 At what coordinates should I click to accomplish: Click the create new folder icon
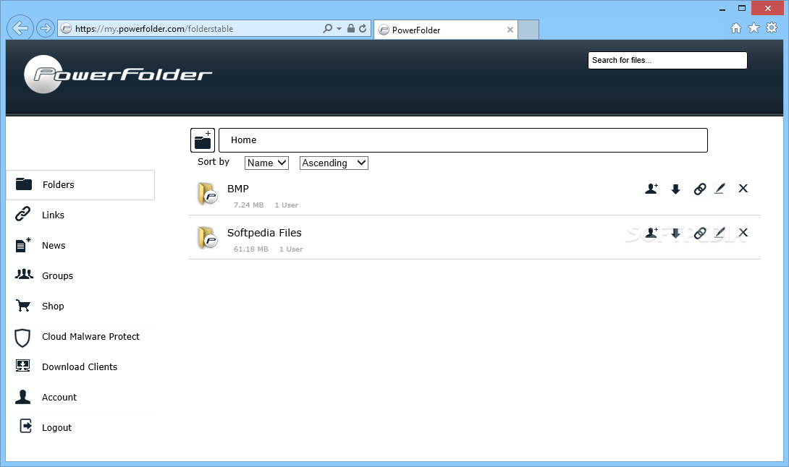203,140
